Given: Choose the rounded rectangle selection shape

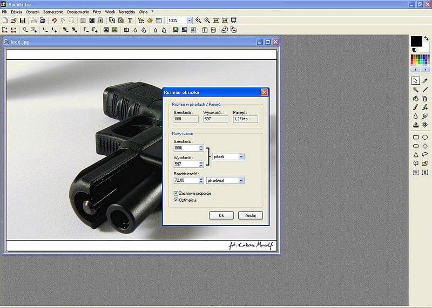Looking at the screenshot, I should [x=416, y=146].
